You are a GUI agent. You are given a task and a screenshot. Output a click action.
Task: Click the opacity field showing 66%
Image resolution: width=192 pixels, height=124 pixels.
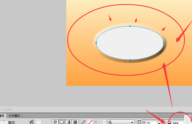click(178, 123)
